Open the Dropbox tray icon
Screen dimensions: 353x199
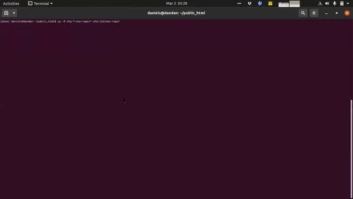tap(249, 3)
